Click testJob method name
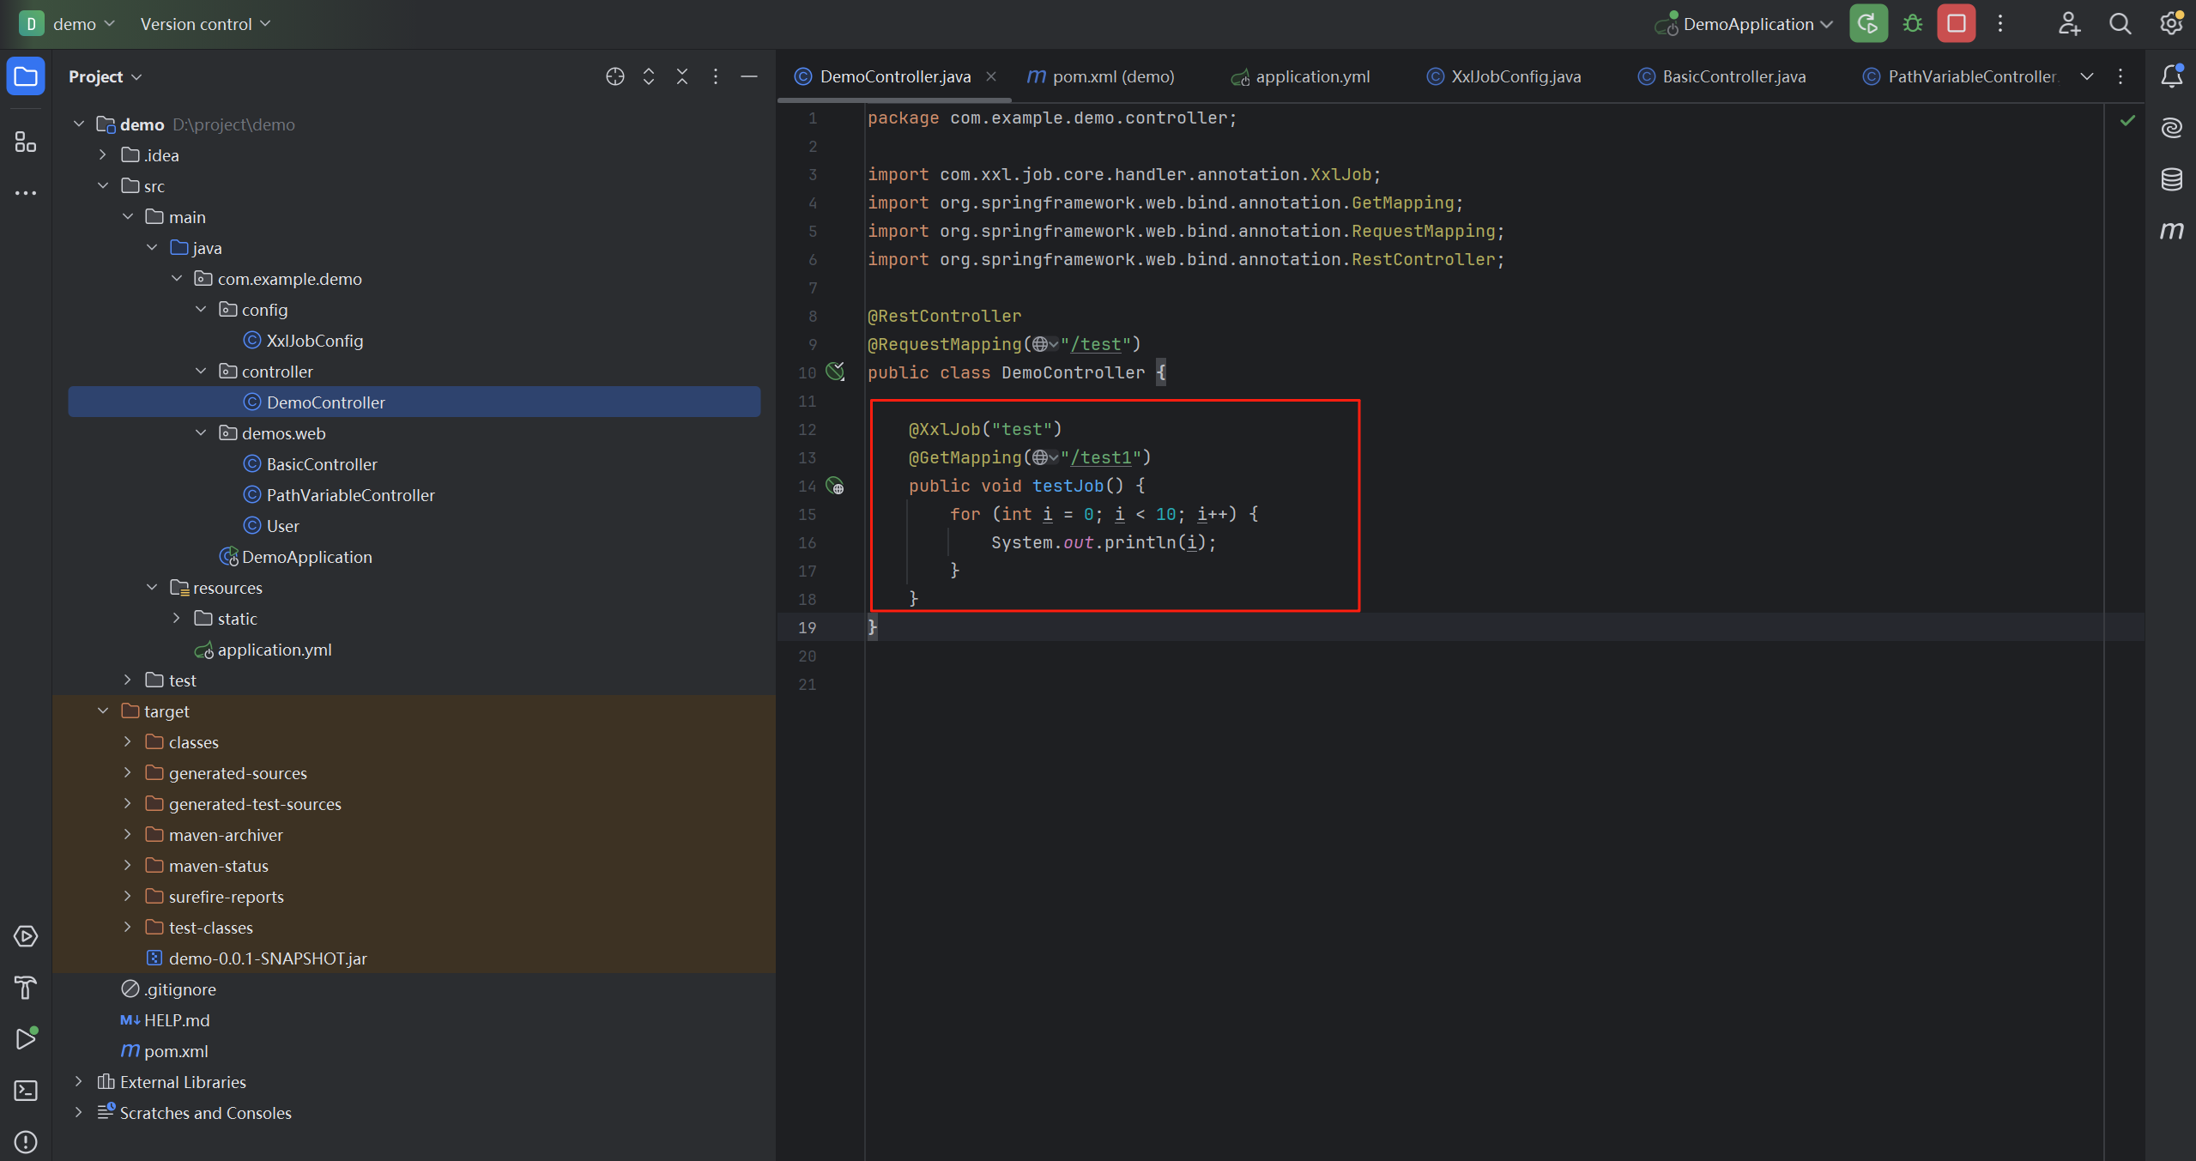The width and height of the screenshot is (2196, 1161). [1068, 486]
